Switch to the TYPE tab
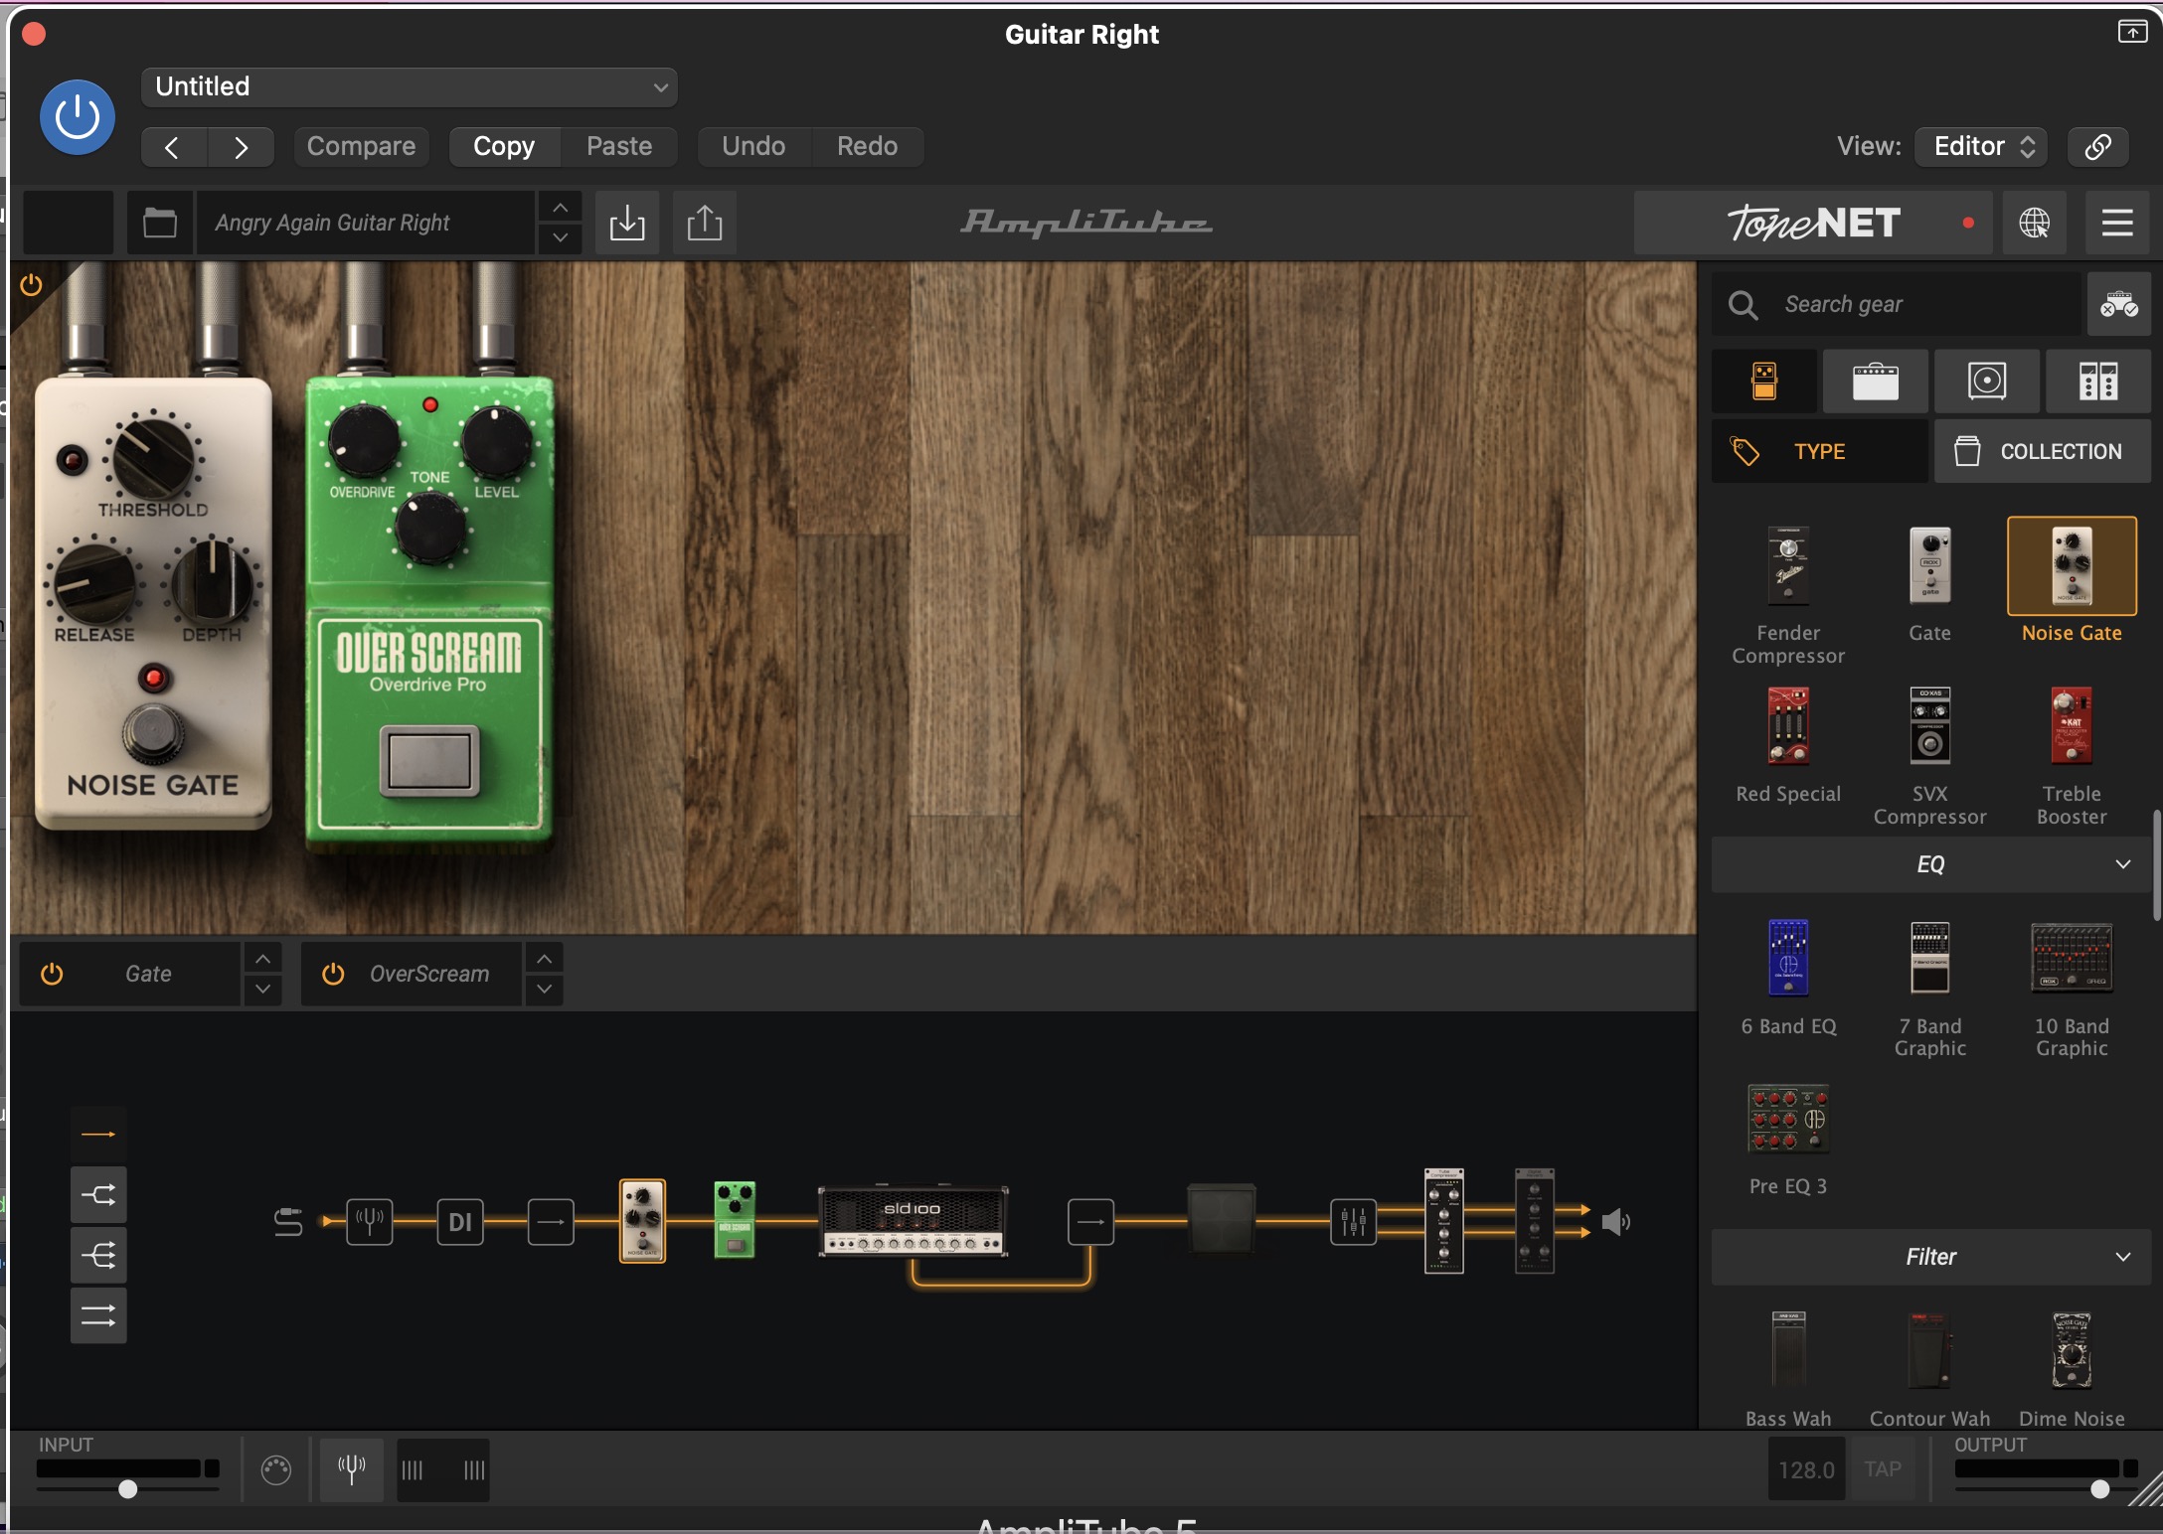 click(1819, 451)
